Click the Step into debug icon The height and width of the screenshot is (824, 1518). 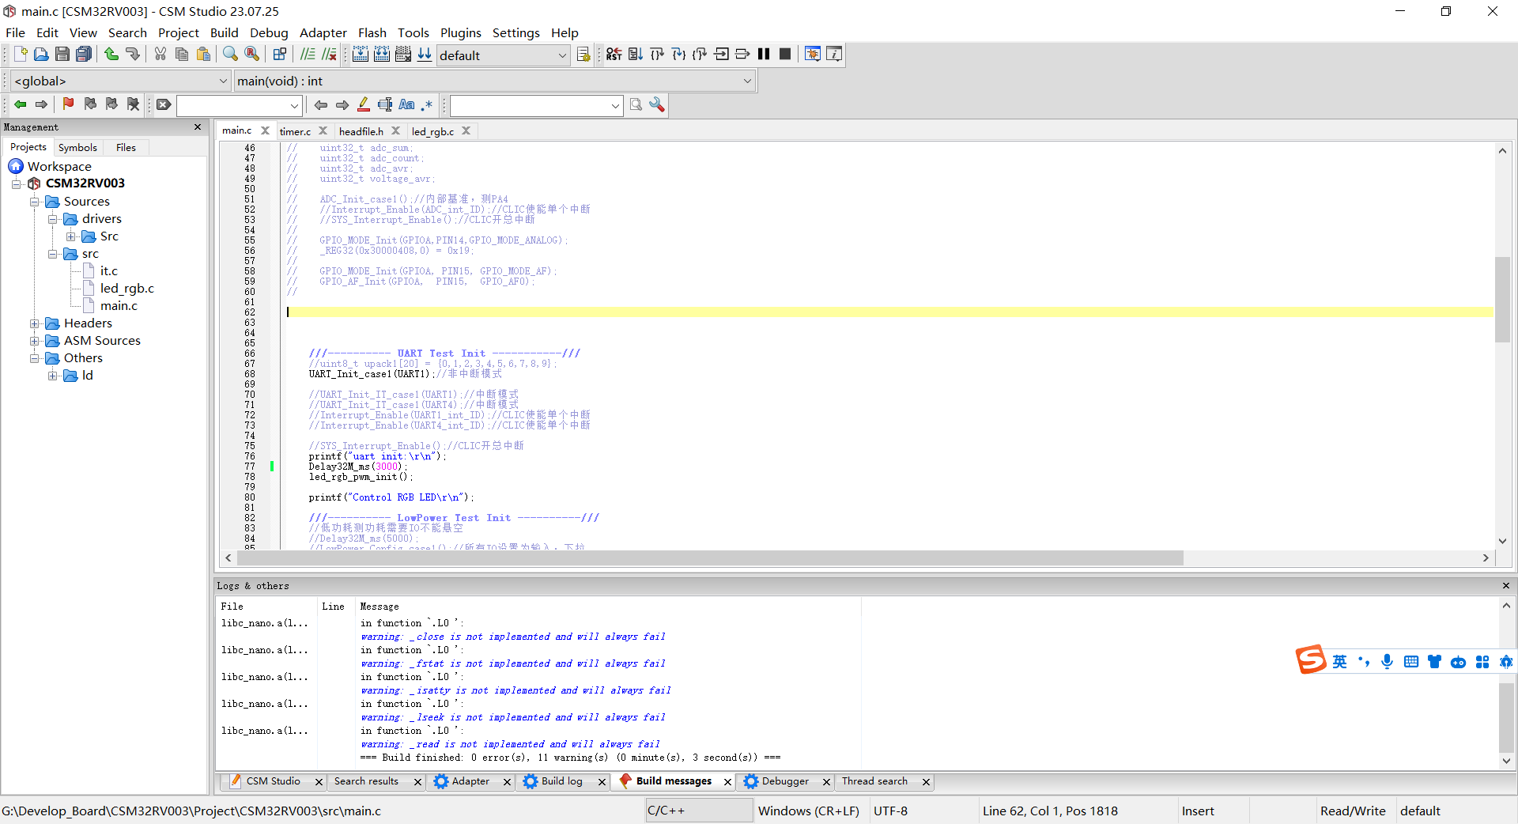678,54
